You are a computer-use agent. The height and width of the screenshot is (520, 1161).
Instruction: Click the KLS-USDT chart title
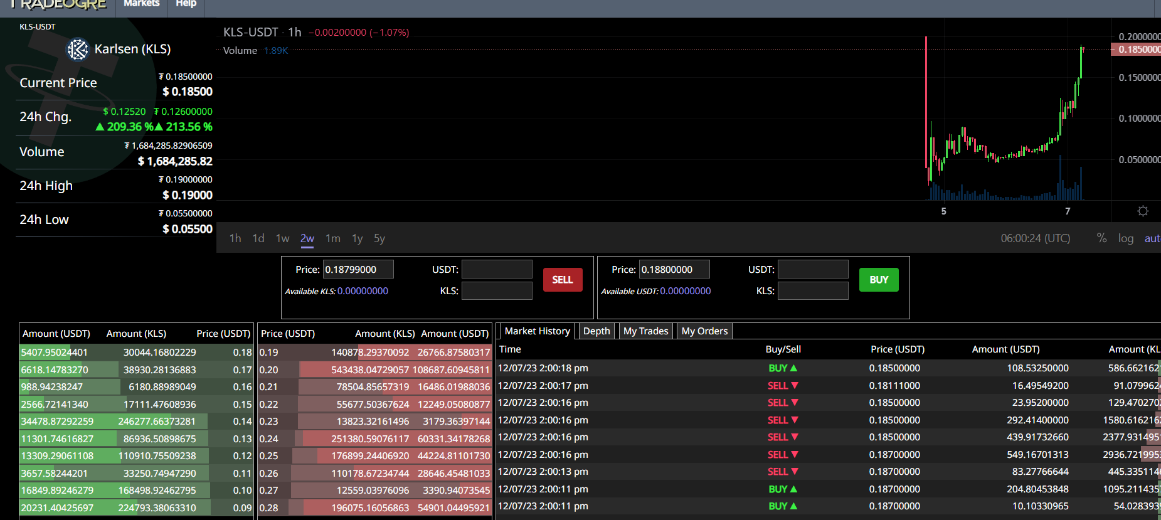(x=250, y=32)
